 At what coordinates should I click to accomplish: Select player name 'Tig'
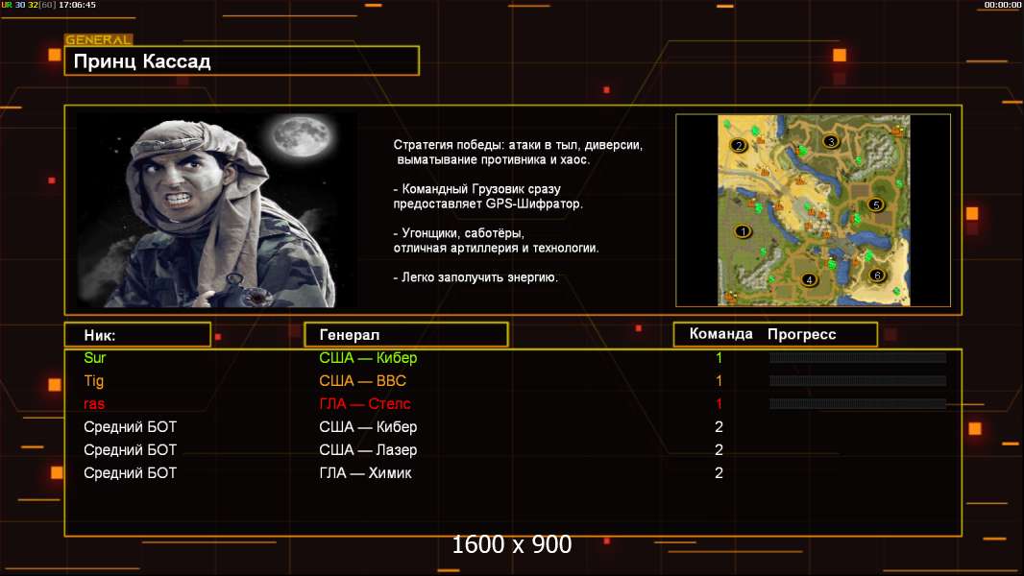[x=93, y=381]
